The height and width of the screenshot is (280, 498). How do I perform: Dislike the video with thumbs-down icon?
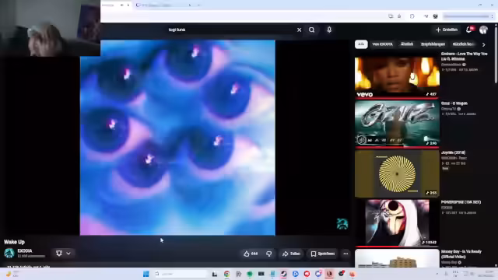269,254
